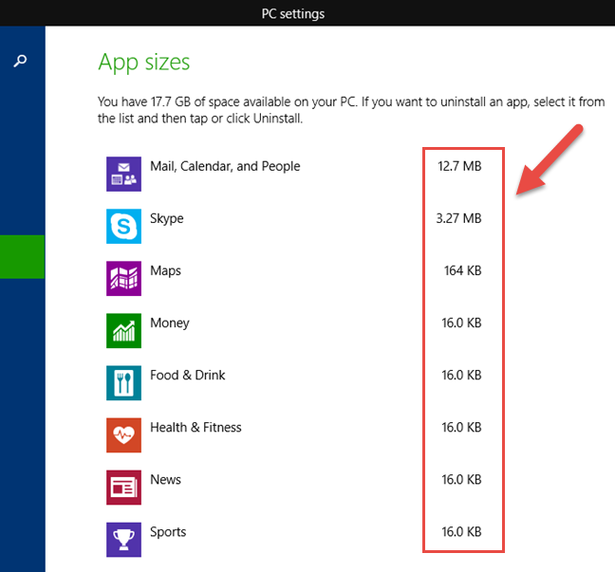This screenshot has width=615, height=572.
Task: Click the Food & Drink app name
Action: 188,376
